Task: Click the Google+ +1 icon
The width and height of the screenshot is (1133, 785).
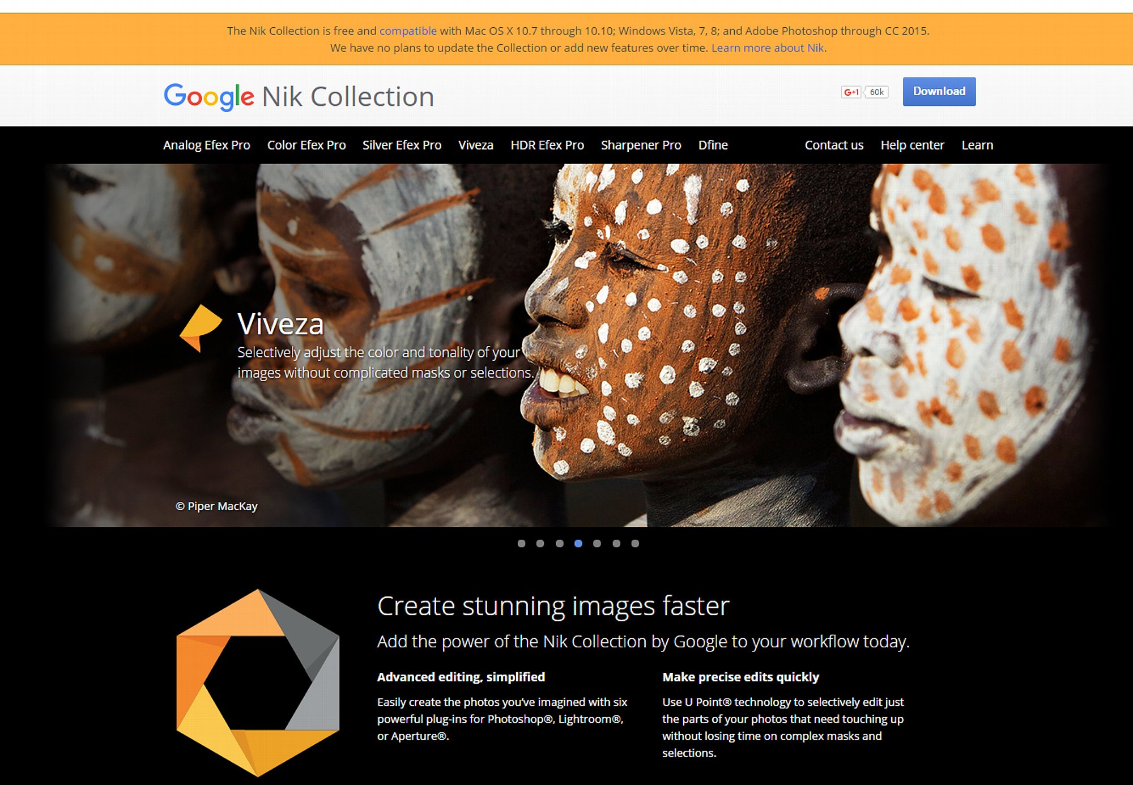Action: (x=851, y=92)
